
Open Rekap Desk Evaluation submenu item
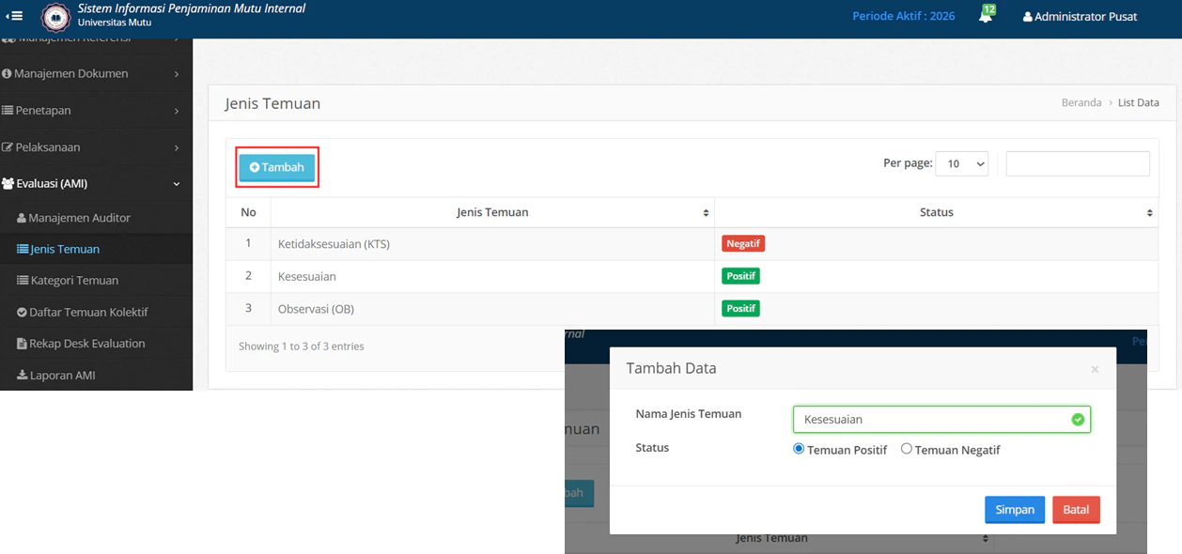[96, 343]
